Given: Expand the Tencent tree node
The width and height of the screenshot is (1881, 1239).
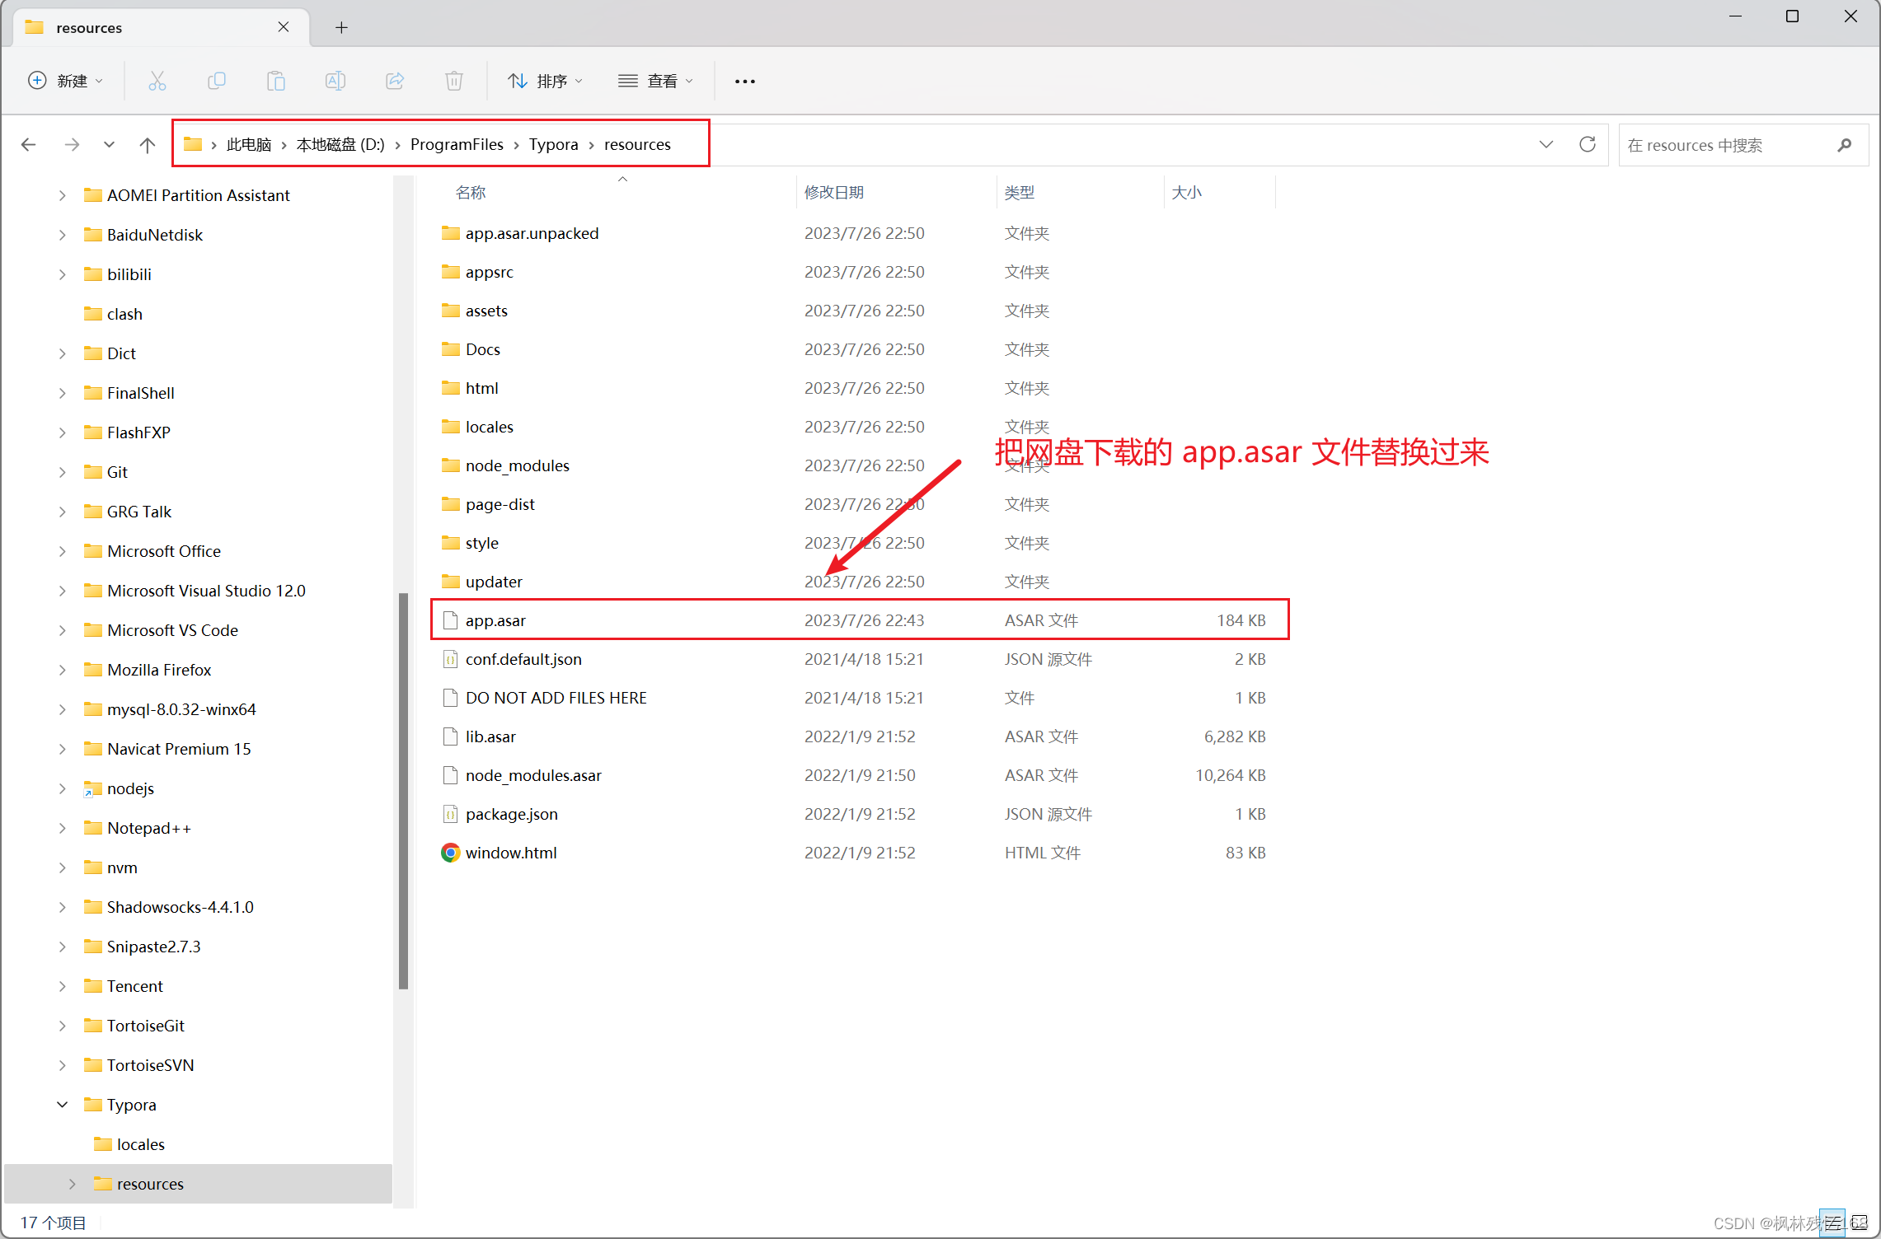Looking at the screenshot, I should pos(63,986).
